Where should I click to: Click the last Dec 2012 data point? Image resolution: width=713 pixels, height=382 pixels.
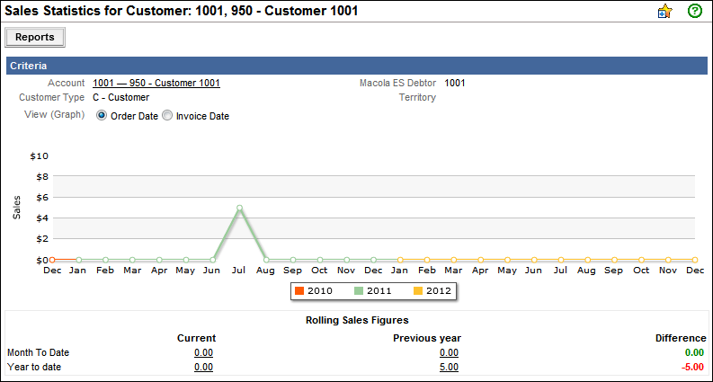click(695, 260)
